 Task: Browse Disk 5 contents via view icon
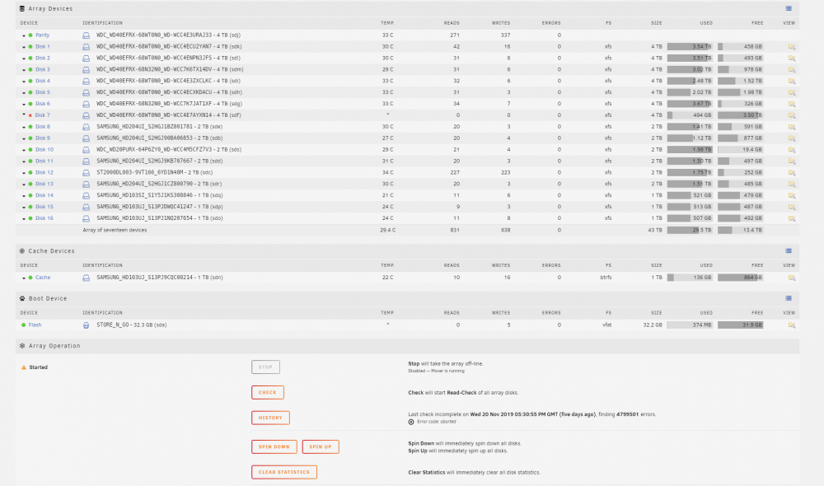pos(792,92)
